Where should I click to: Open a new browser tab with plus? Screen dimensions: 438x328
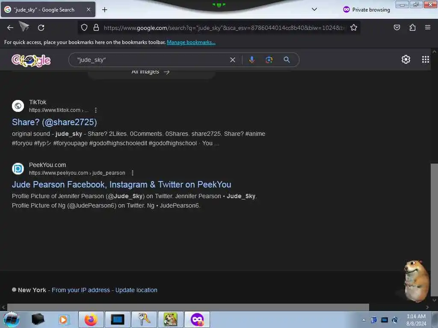point(104,10)
